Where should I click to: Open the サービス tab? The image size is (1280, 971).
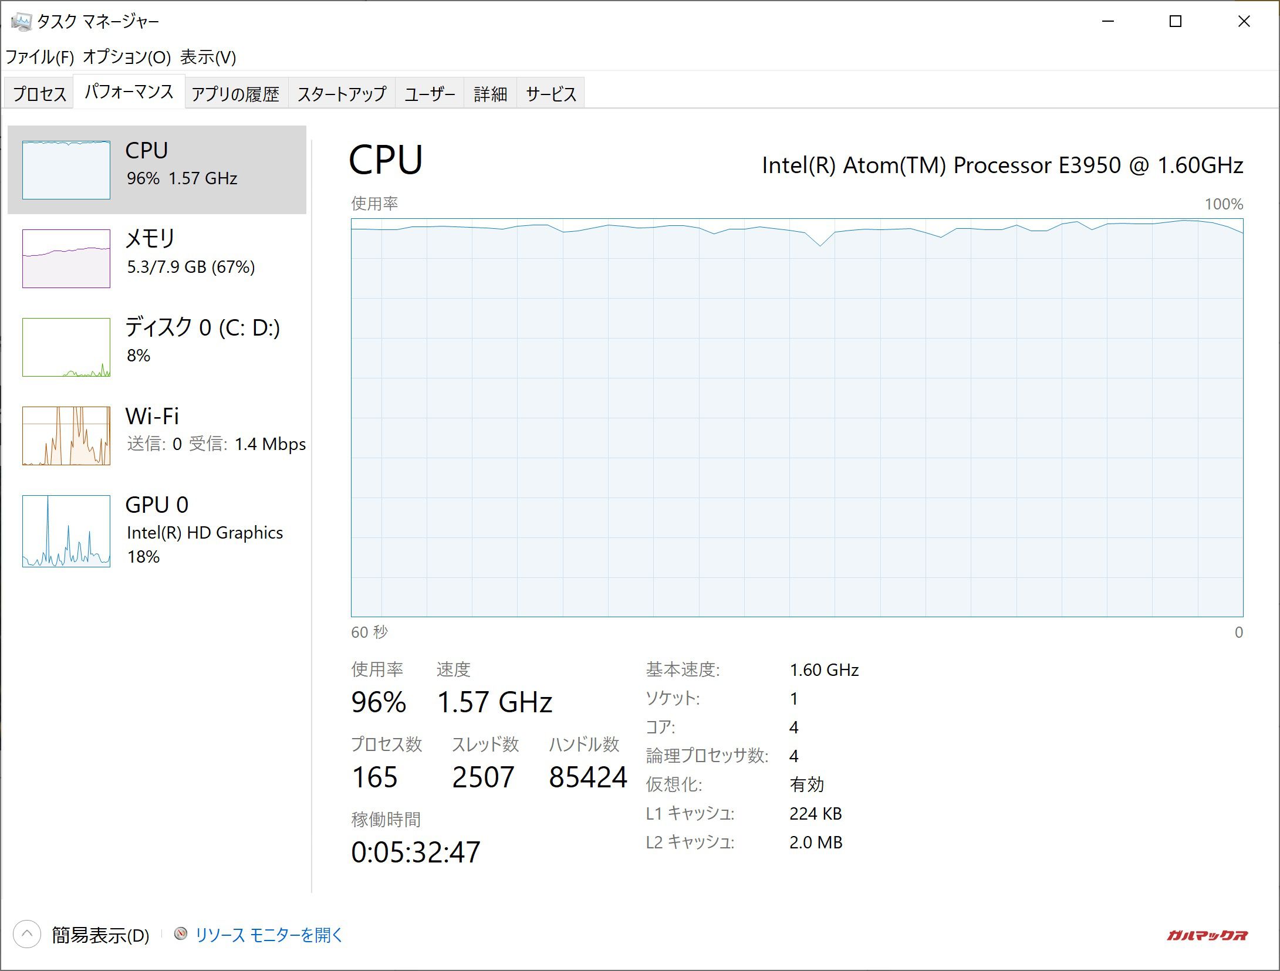pos(550,94)
